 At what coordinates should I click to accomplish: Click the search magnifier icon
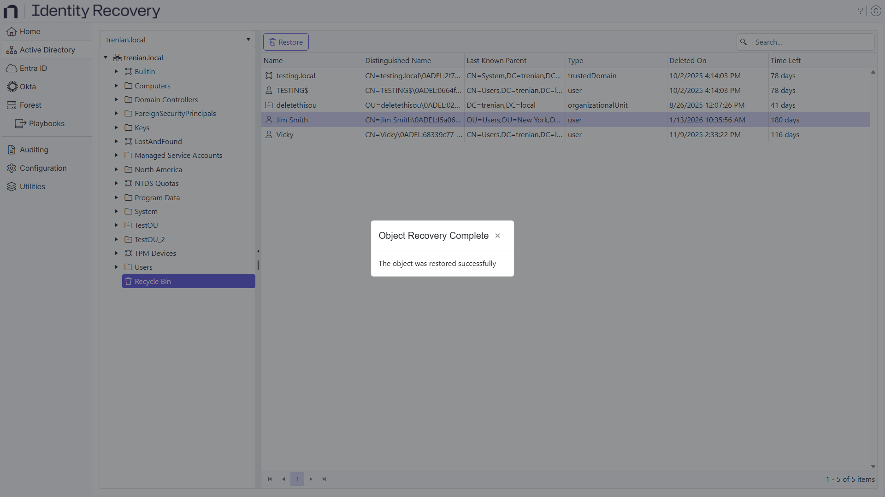[743, 42]
